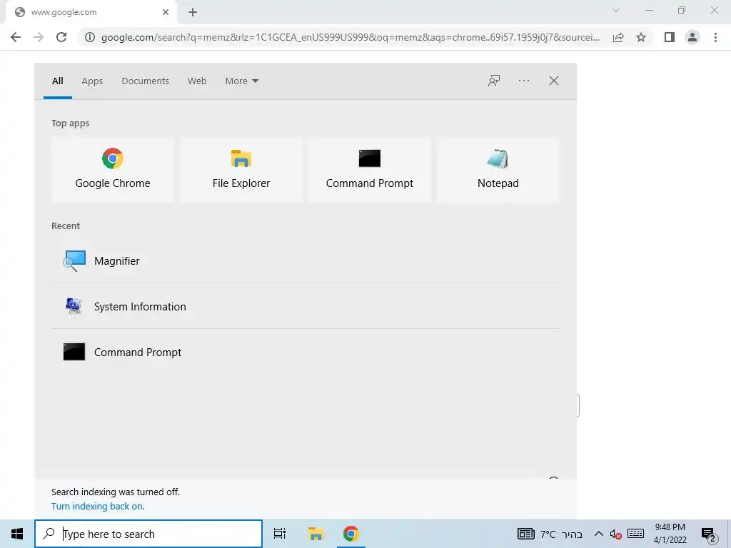Open System Information from Recent list
This screenshot has width=731, height=548.
306,306
